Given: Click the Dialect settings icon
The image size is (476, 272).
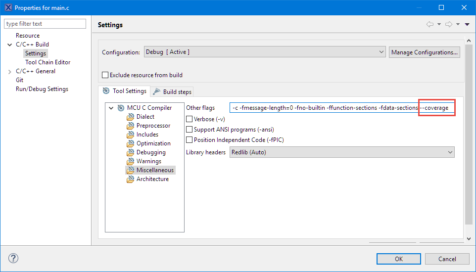Looking at the screenshot, I should (x=130, y=117).
